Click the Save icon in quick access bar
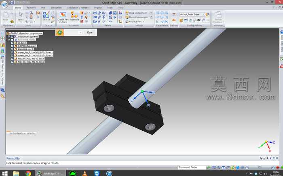Viewport: 283px width, 176px height. tap(12, 2)
